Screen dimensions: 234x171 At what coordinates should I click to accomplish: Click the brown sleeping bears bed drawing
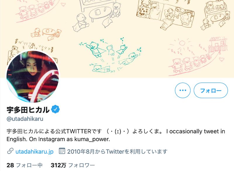165,15
